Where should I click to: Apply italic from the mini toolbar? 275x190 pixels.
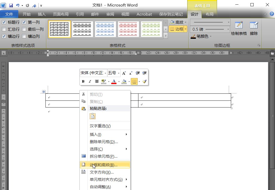(x=90, y=81)
